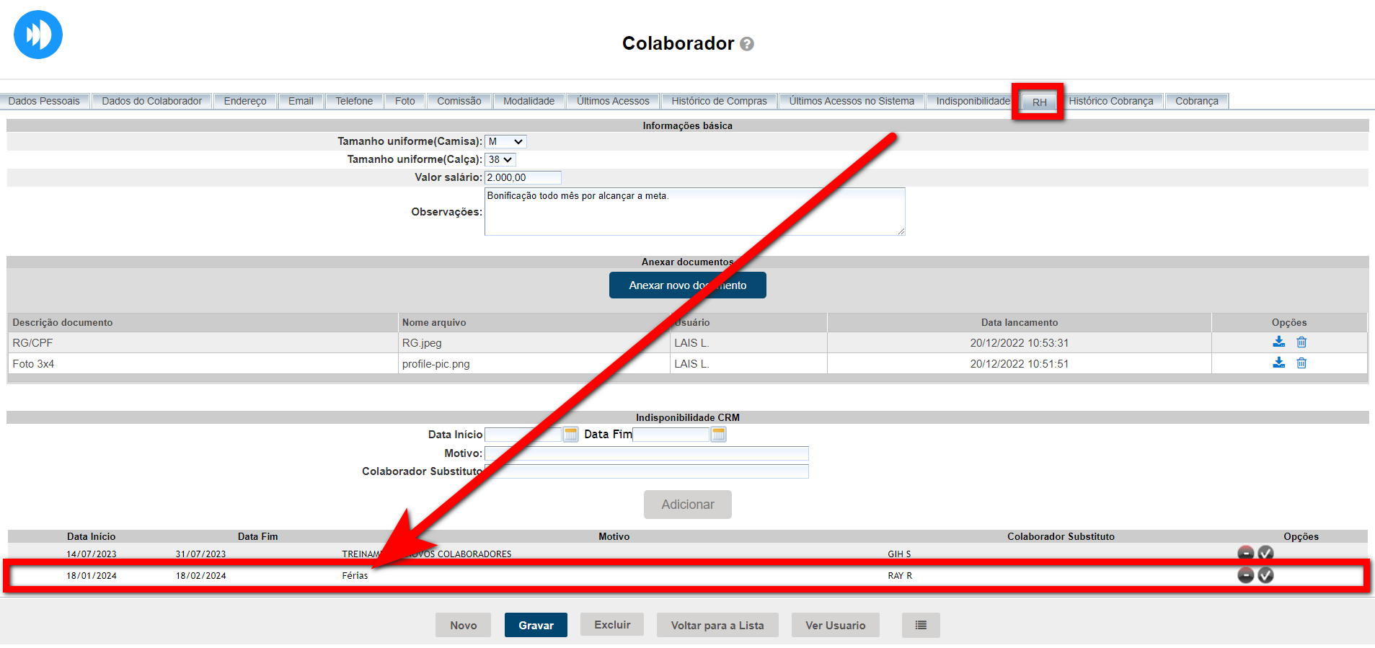Screen dimensions: 1375x648
Task: Delete the RG/CPF document row
Action: point(1301,342)
